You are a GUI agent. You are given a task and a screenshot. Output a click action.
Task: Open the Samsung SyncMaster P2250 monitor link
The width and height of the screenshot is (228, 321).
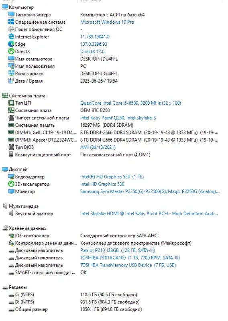tap(150, 191)
